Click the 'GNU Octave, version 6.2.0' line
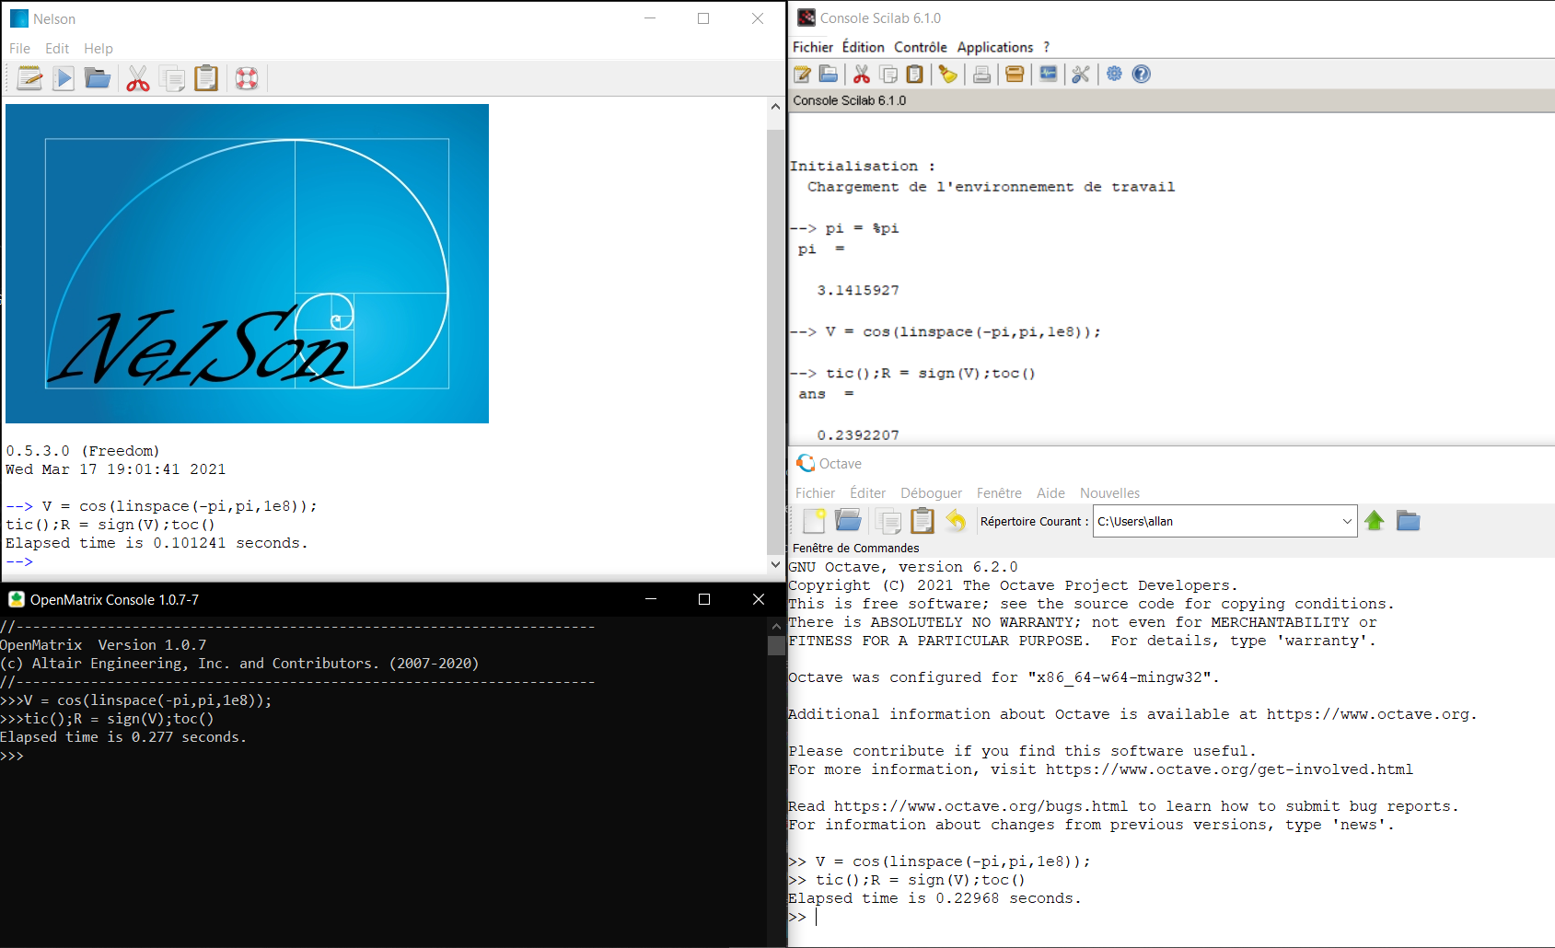Screen dimensions: 1555x948 pos(903,567)
